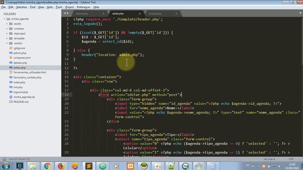
Task: Open README.md from the sidebar
Action: pos(21,102)
